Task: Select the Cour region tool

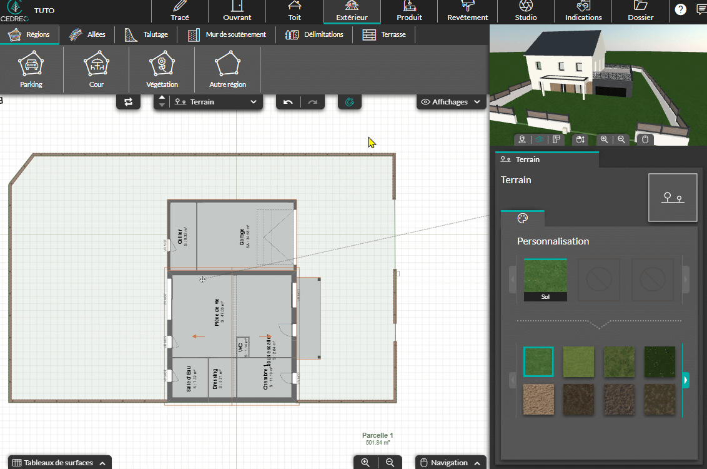Action: [x=96, y=69]
